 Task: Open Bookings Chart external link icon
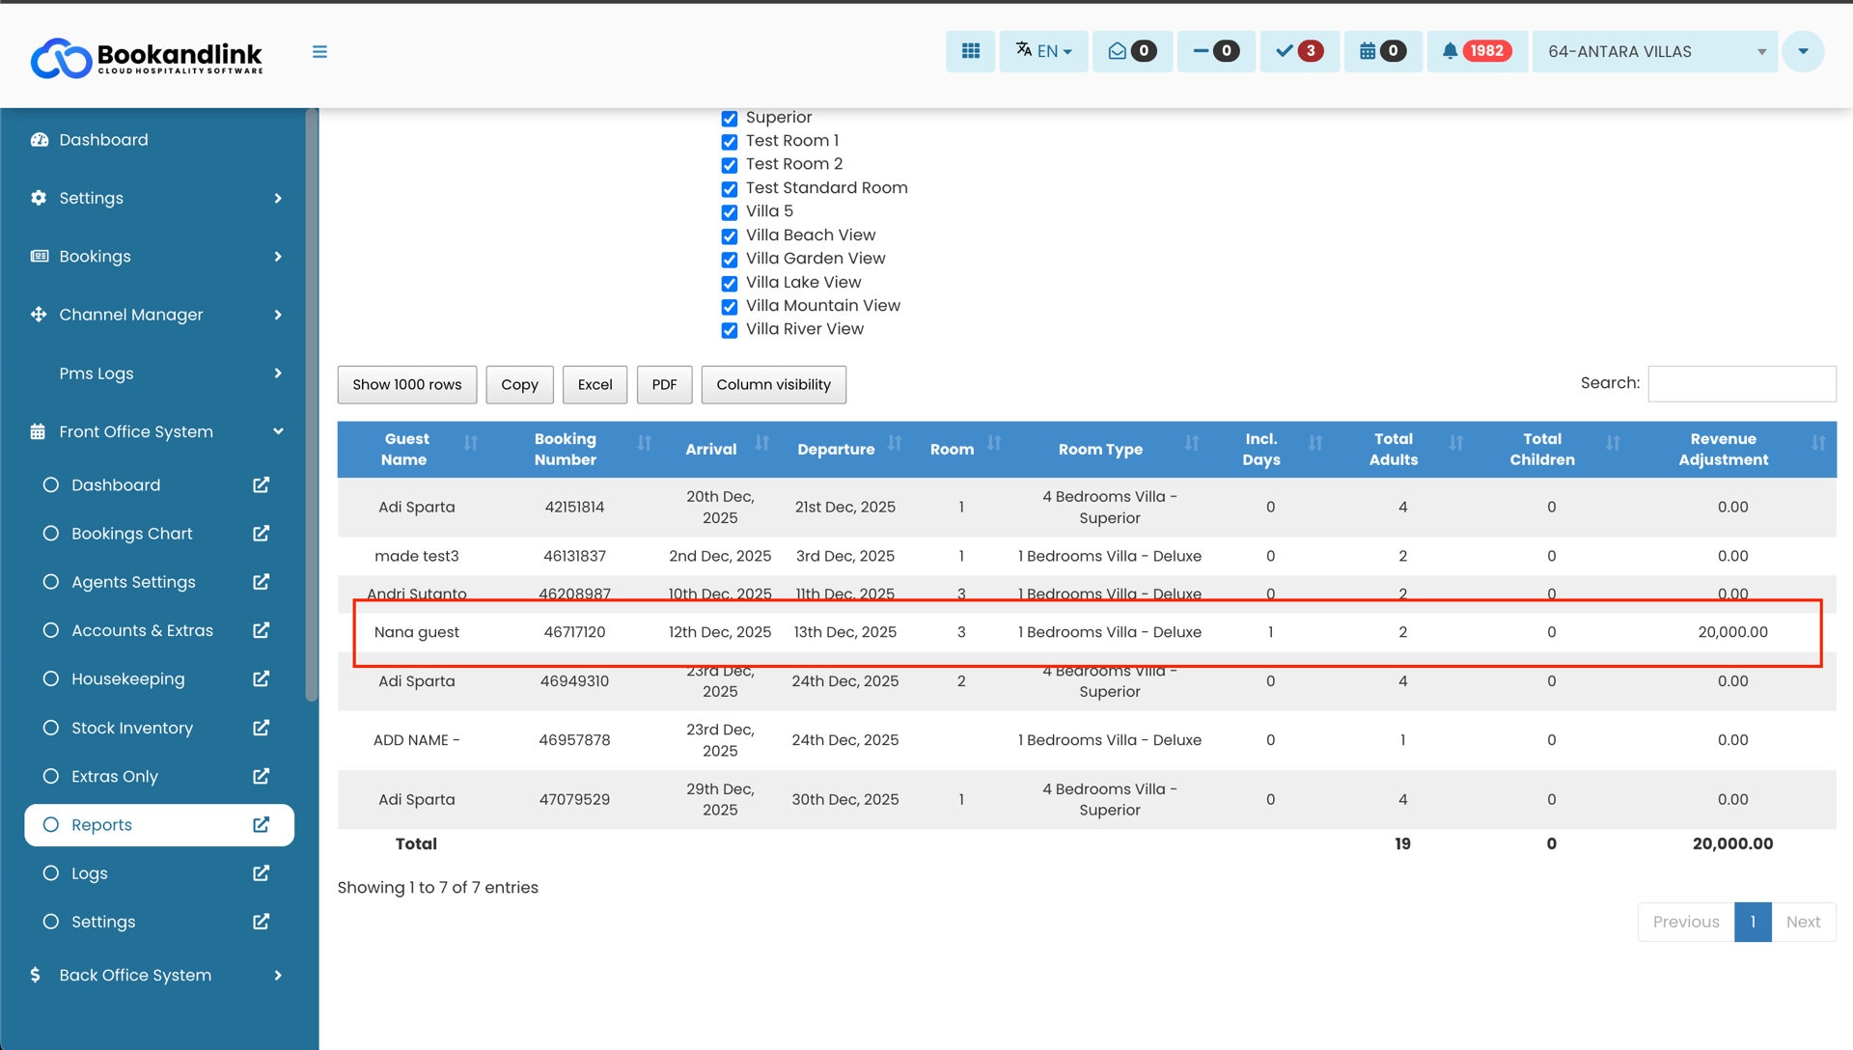pos(261,534)
